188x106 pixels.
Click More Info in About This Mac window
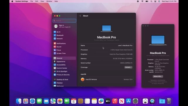point(158,77)
